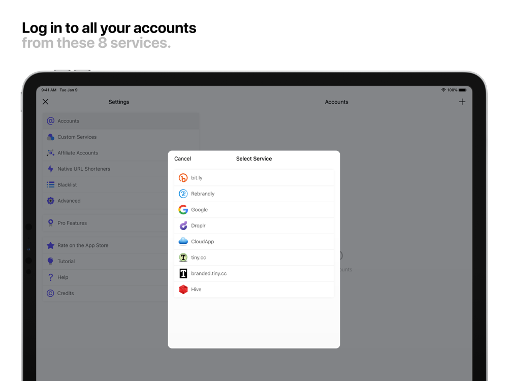Select the tiny.cc service icon
The width and height of the screenshot is (508, 381).
tap(183, 258)
